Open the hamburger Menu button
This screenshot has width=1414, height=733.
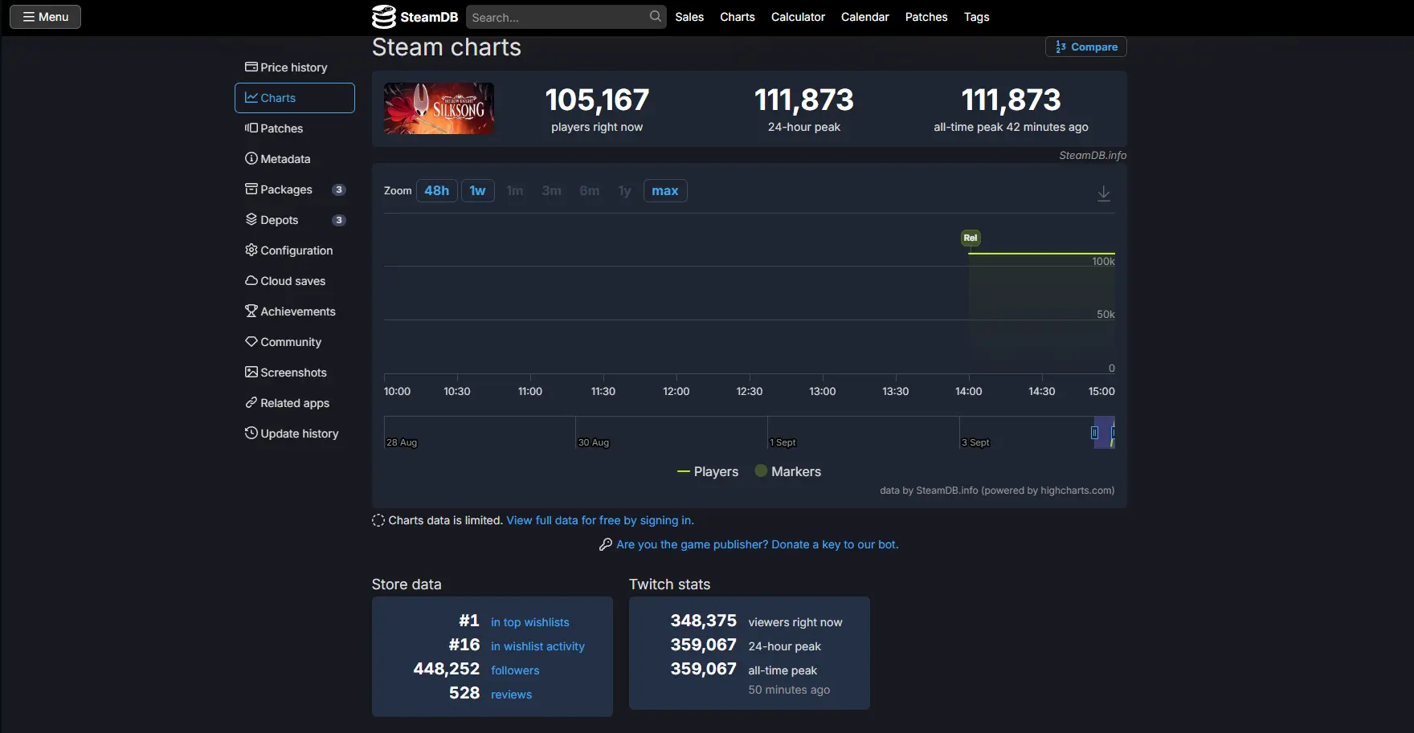45,17
